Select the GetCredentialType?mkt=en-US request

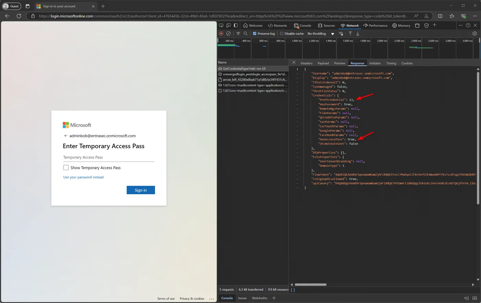click(253, 69)
